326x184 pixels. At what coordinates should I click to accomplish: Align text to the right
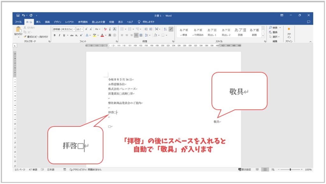click(131, 35)
